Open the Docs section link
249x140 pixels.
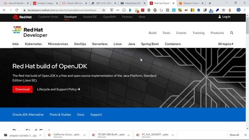(81, 115)
